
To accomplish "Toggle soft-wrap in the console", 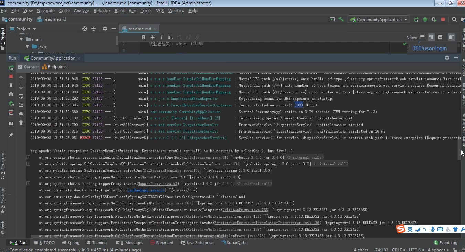I will coord(21,96).
